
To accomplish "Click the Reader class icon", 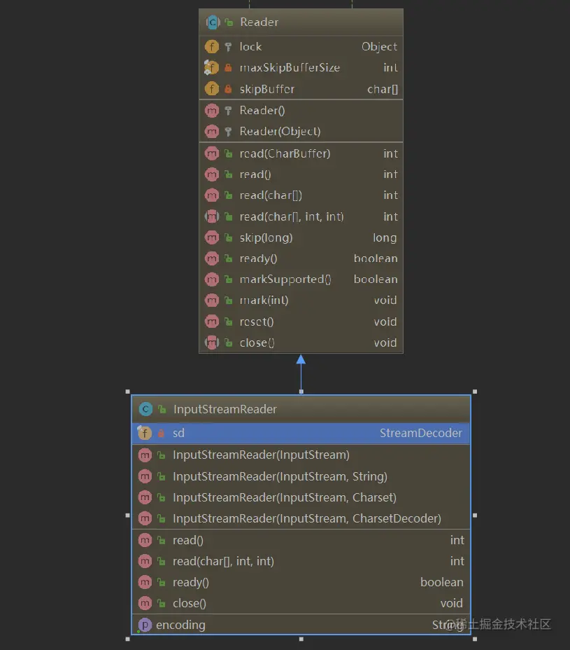I will point(213,22).
